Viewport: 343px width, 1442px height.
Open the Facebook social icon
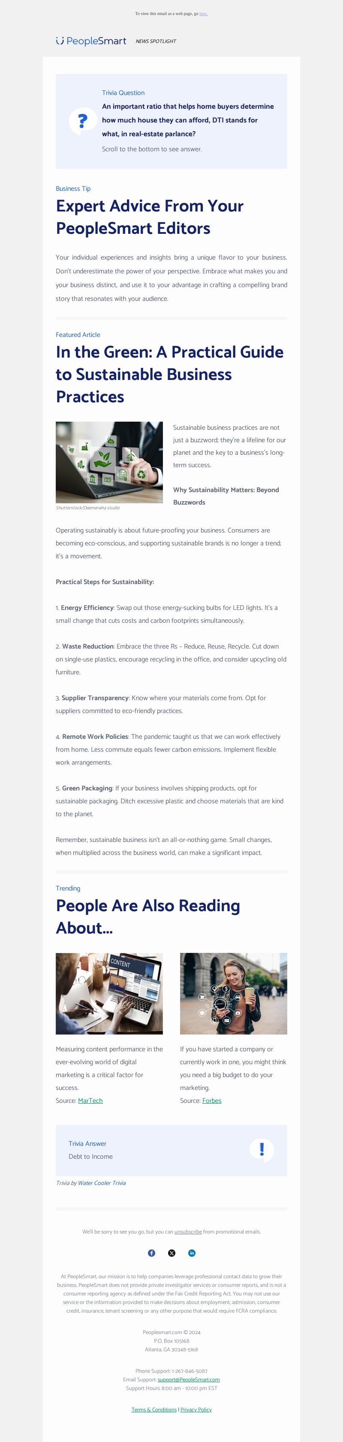click(x=151, y=1253)
